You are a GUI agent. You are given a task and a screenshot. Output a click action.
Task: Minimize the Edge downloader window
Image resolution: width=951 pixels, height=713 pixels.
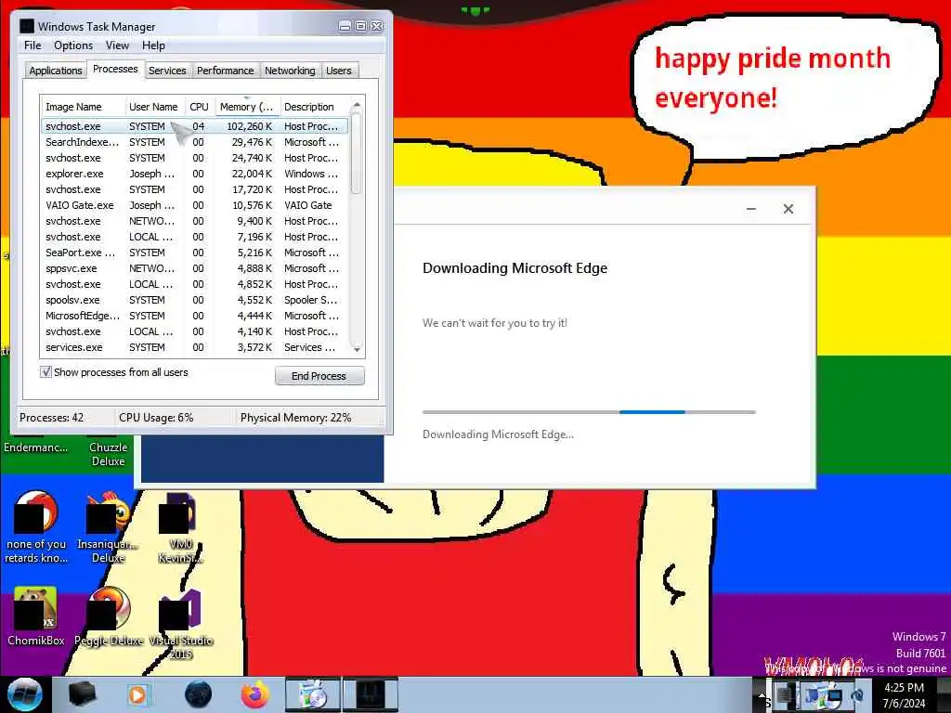tap(750, 209)
